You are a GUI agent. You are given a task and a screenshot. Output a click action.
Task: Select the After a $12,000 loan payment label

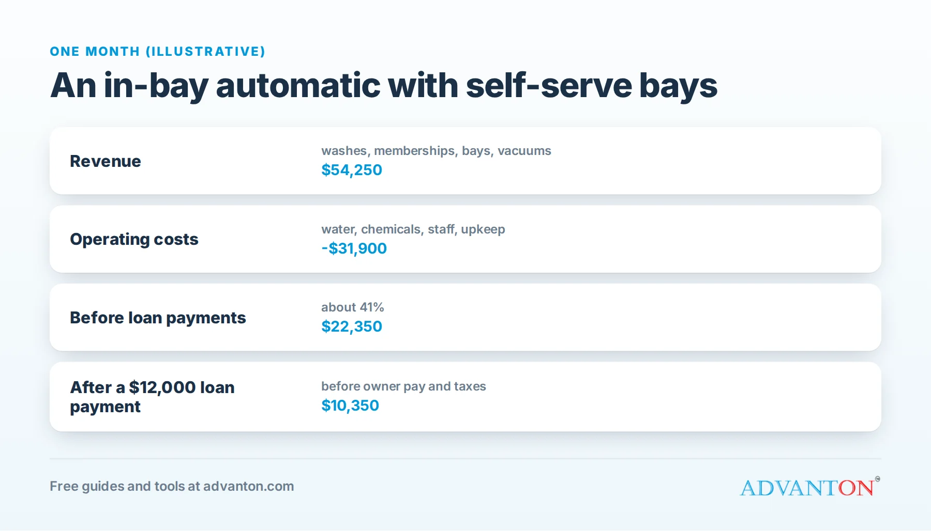[152, 397]
